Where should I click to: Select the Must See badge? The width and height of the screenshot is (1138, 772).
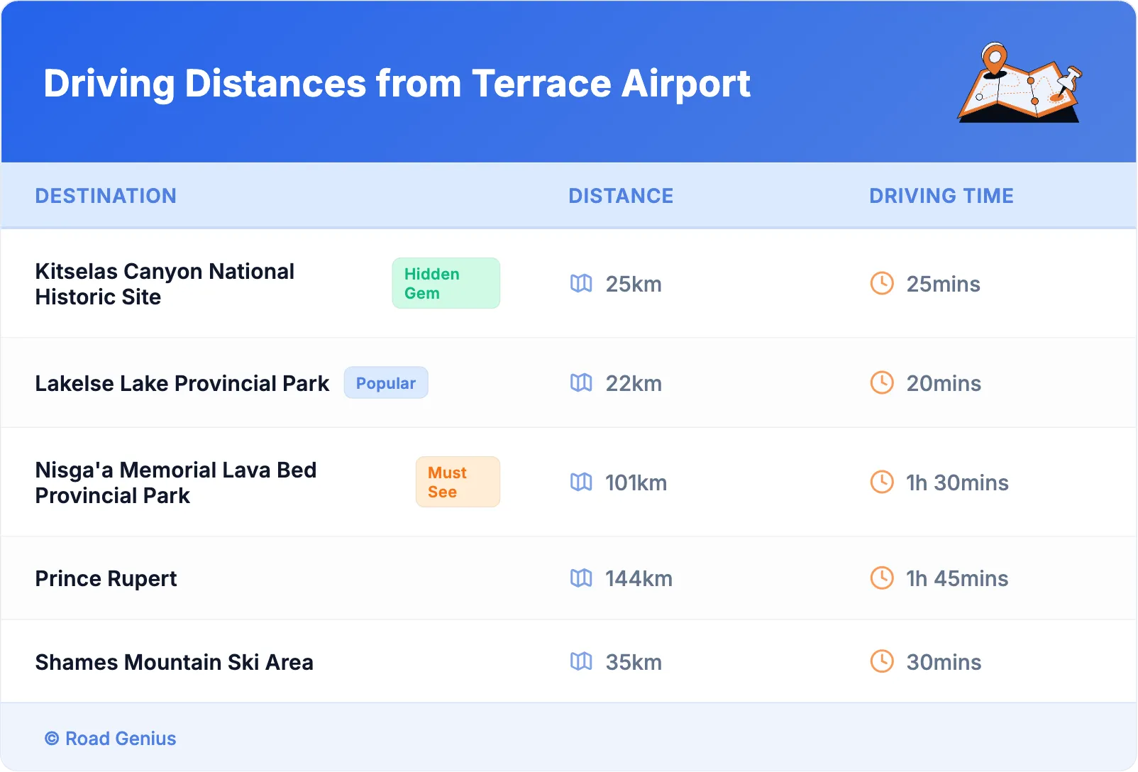click(x=458, y=482)
